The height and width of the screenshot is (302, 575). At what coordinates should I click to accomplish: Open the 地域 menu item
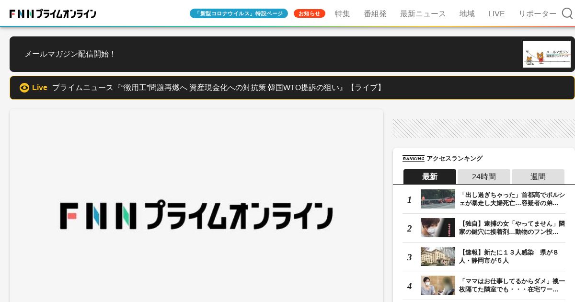[x=467, y=13]
